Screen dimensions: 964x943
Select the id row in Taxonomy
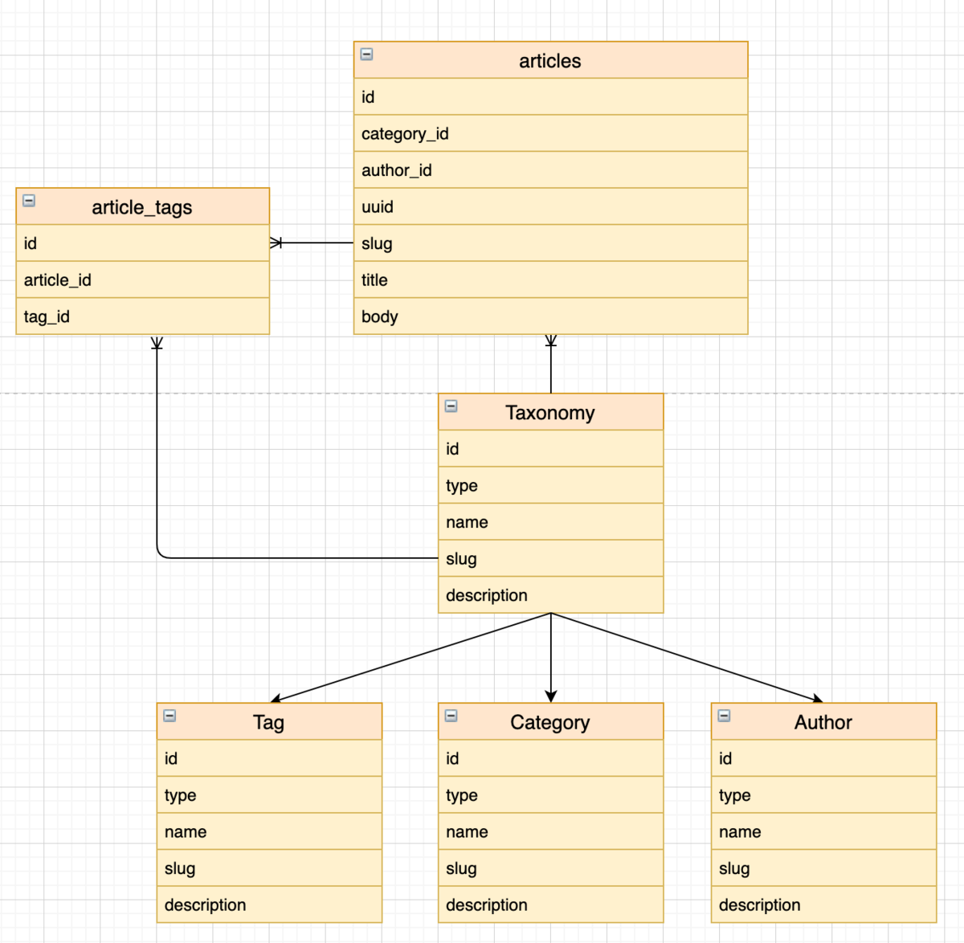pos(551,449)
